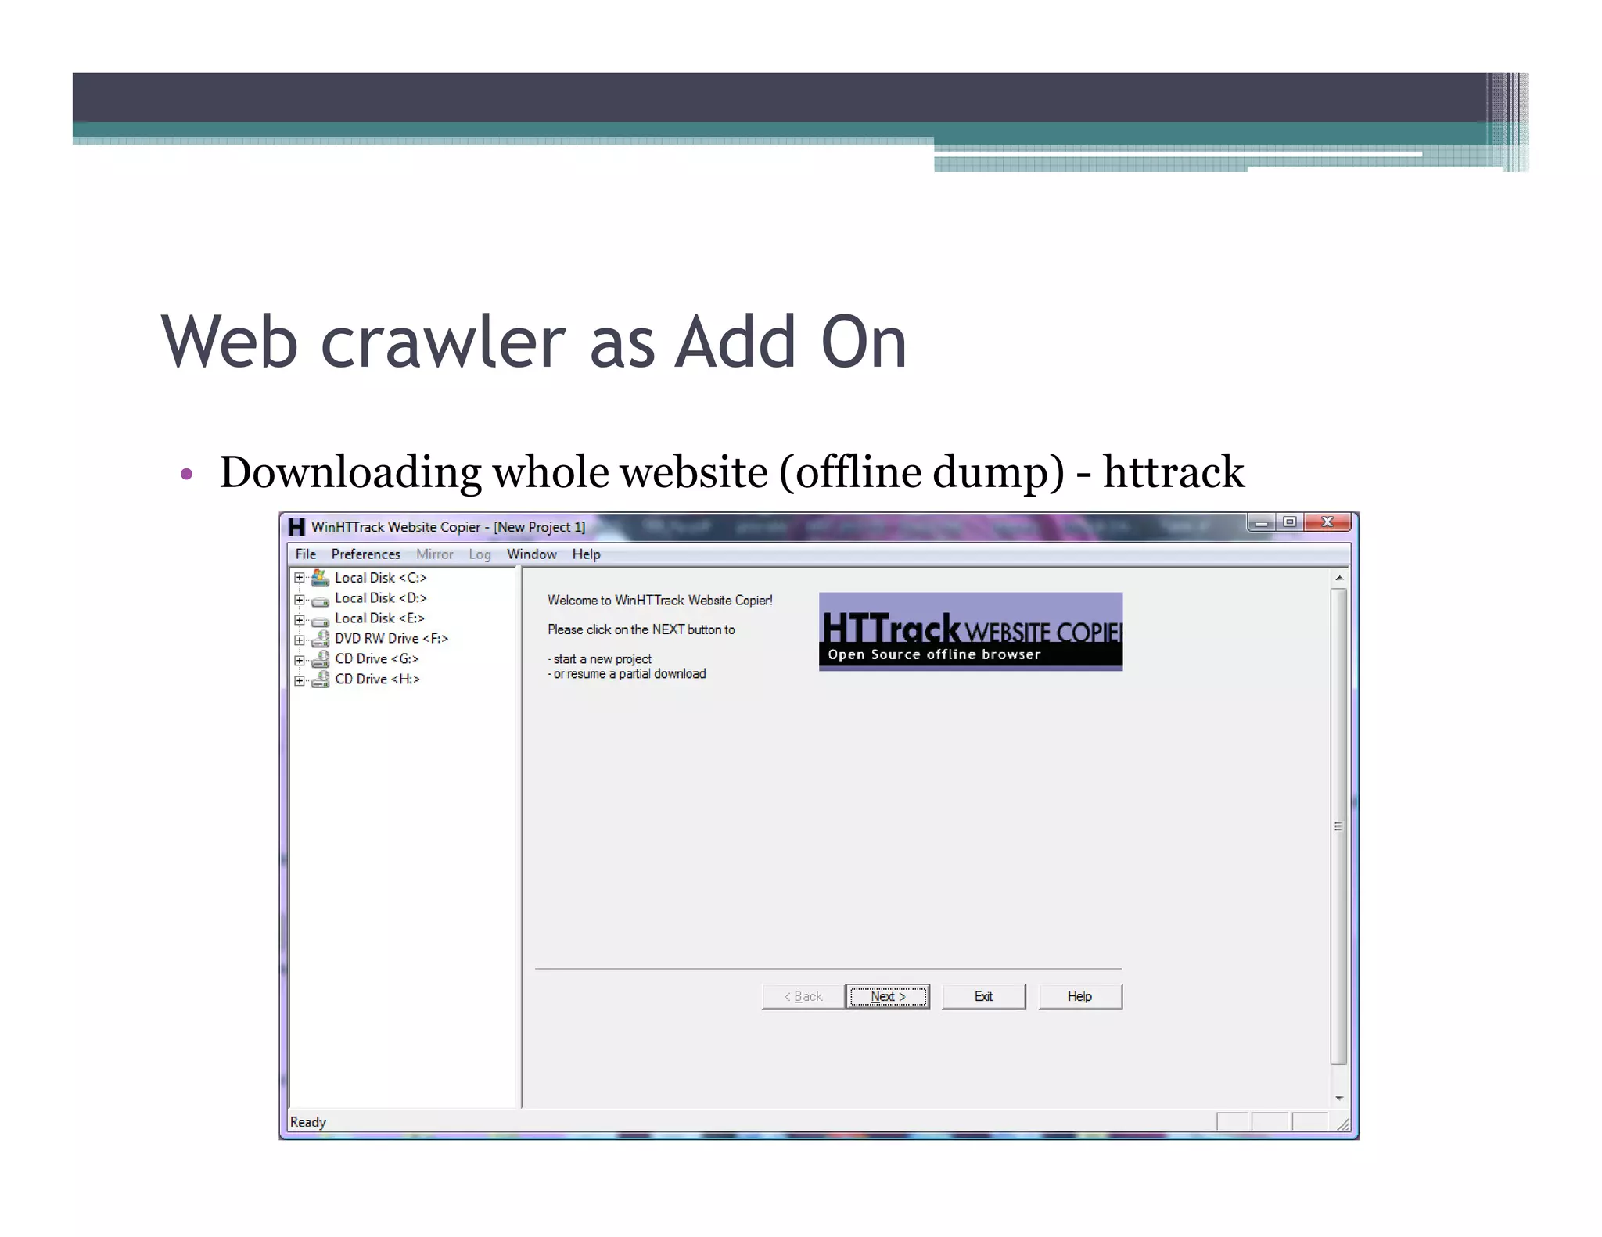
Task: Click the Help button beside Exit
Action: pos(1080,996)
